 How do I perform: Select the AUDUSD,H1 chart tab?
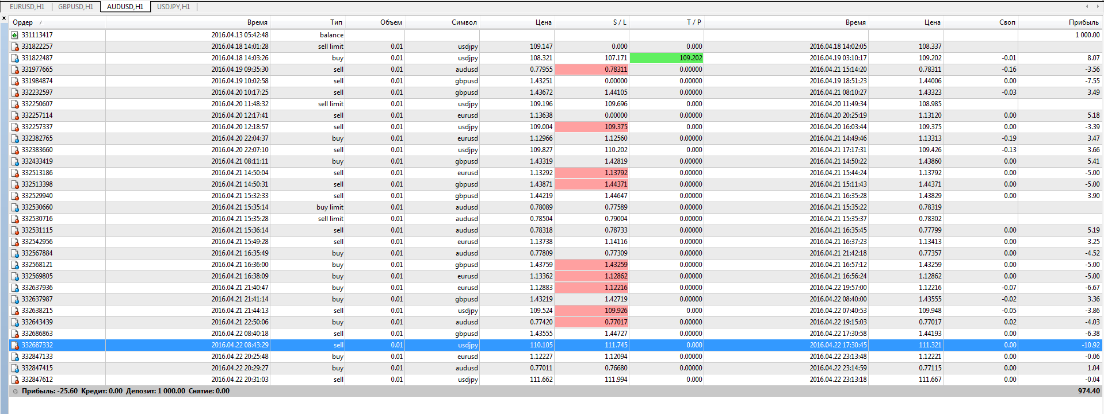[125, 7]
